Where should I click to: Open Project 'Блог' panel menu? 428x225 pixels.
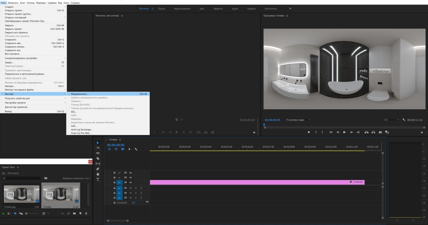click(x=18, y=167)
